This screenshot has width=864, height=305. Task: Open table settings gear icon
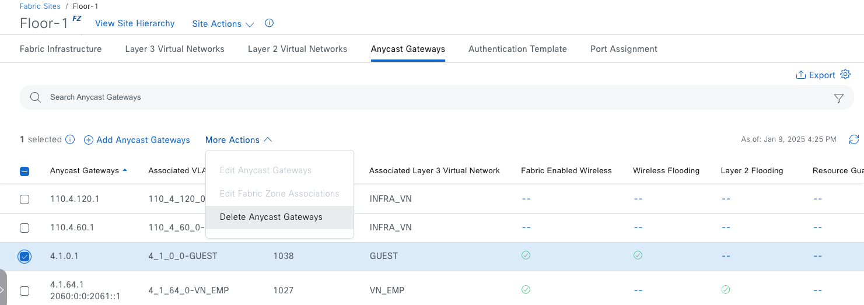pos(845,75)
